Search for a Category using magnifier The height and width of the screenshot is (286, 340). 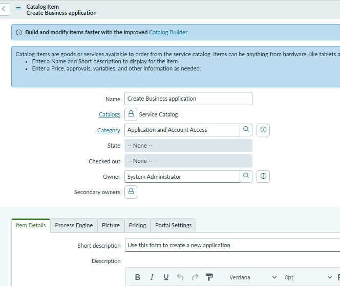click(246, 130)
